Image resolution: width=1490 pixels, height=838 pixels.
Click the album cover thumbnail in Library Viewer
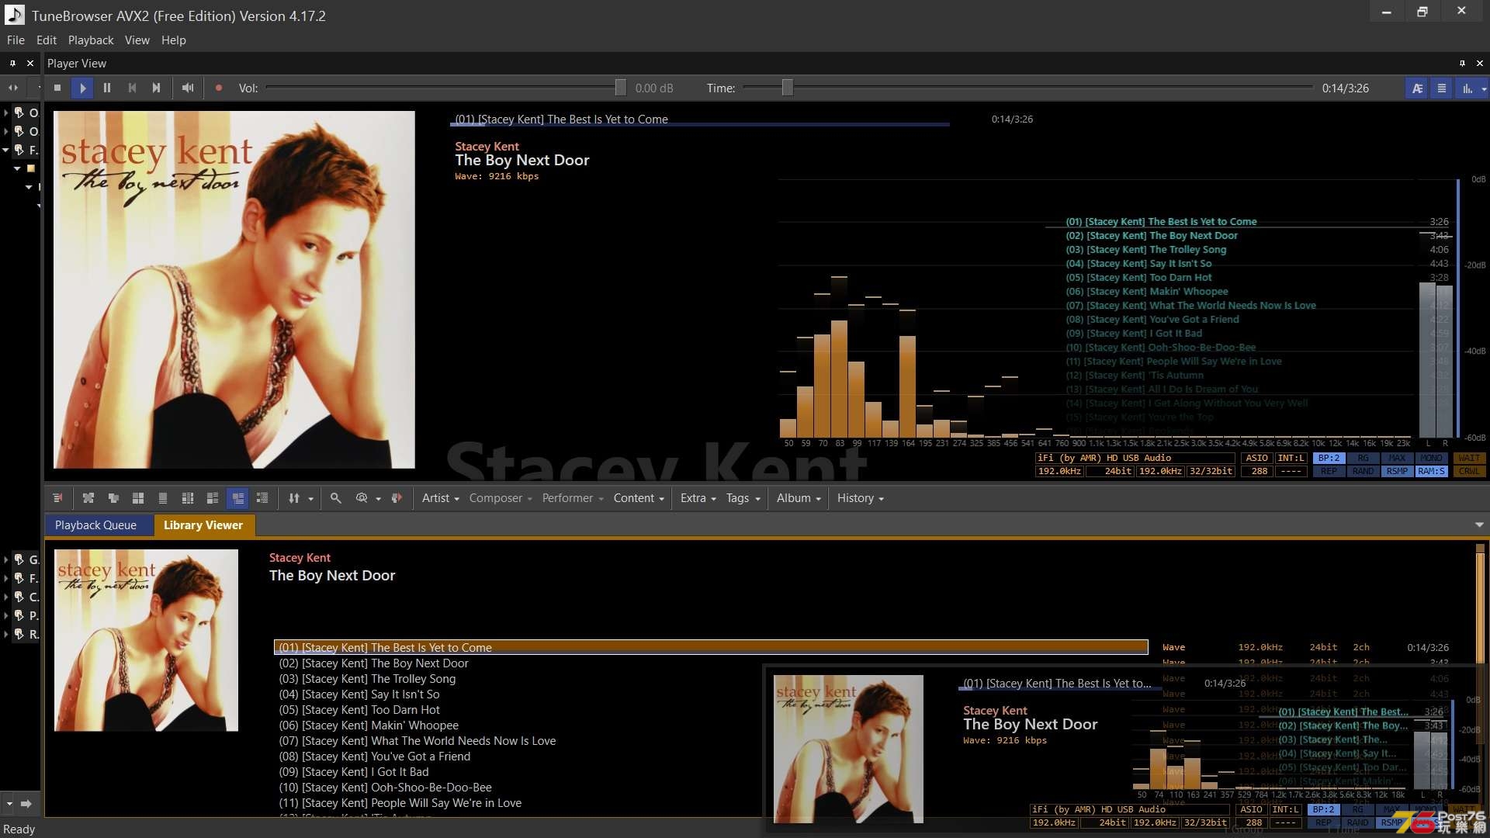click(x=146, y=640)
